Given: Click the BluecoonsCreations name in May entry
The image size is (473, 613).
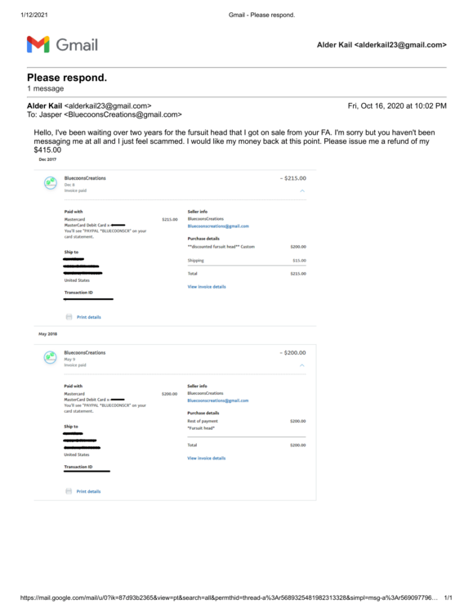Looking at the screenshot, I should [x=85, y=352].
